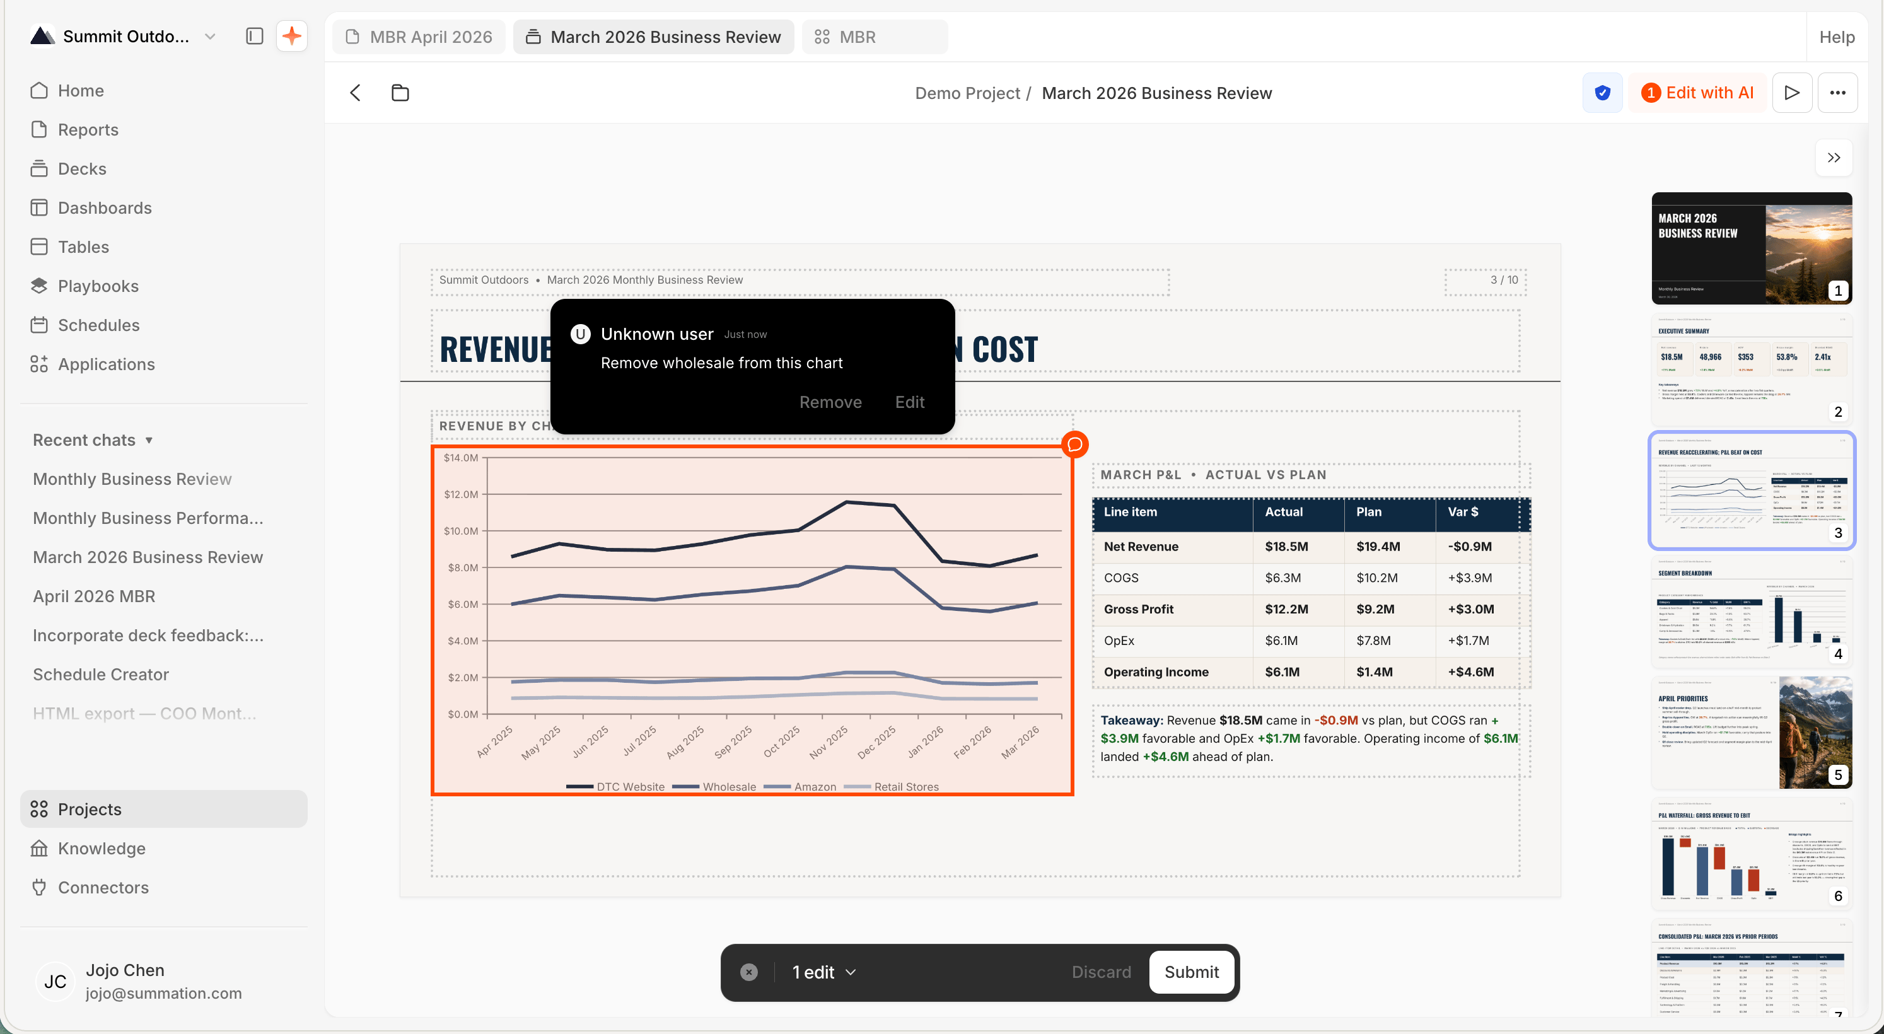Screen dimensions: 1884x1034
Task: Switch to the MBR April 2026 tab
Action: 419,37
